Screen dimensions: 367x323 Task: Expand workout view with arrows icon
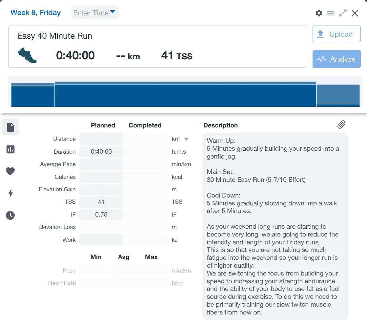(x=343, y=13)
